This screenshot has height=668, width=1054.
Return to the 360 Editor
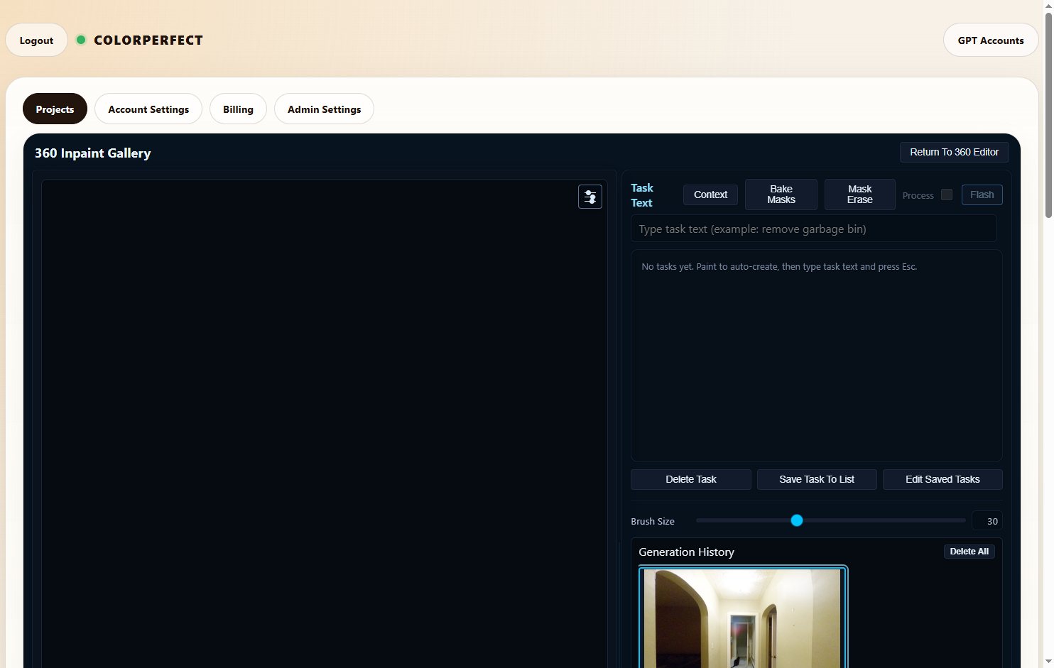coord(954,152)
